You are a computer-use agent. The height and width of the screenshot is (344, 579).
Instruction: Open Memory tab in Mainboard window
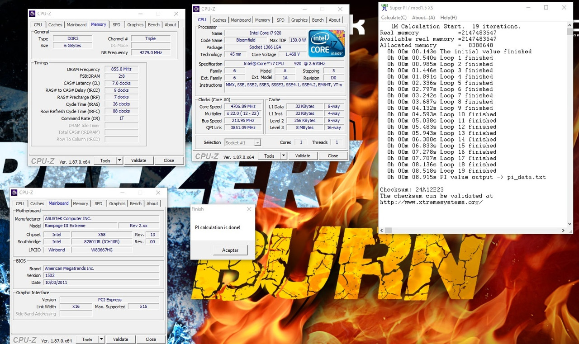click(x=81, y=204)
